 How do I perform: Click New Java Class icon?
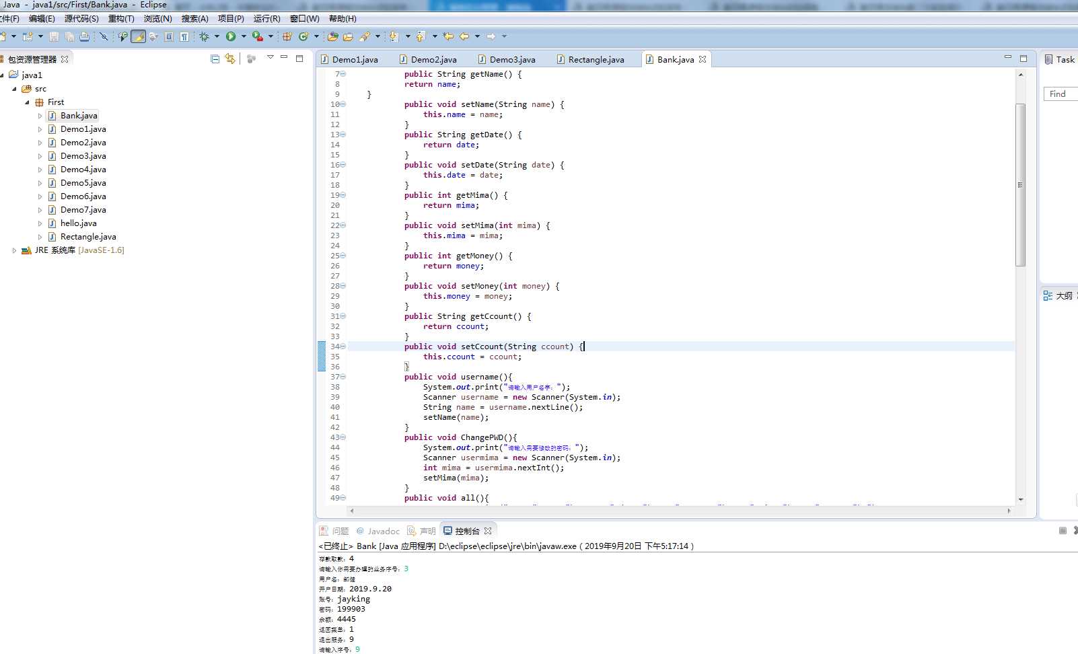pos(303,36)
